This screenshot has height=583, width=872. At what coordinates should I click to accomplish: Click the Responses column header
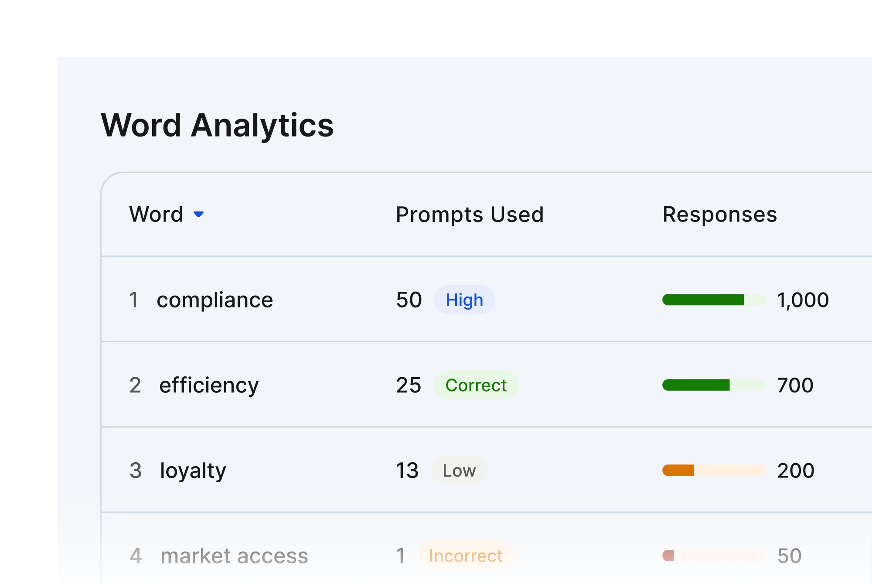(719, 215)
